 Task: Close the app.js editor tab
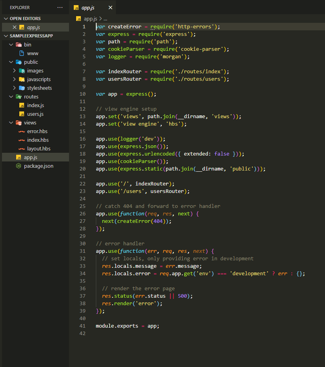110,7
